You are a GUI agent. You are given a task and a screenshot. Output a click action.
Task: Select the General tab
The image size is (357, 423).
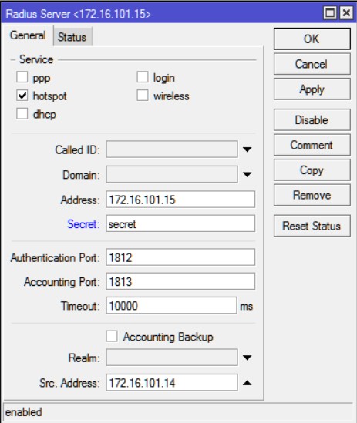(28, 35)
